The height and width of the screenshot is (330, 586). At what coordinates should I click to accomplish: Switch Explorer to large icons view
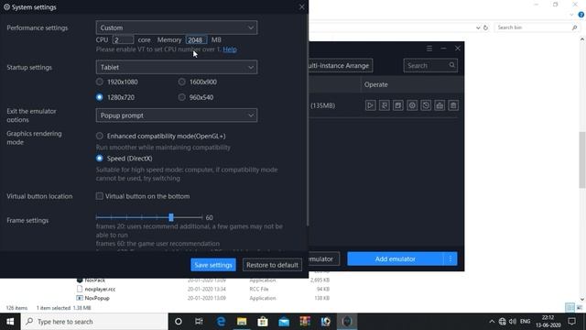(x=580, y=308)
